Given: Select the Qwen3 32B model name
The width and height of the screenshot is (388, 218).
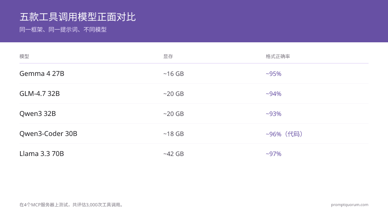Looking at the screenshot, I should [38, 114].
